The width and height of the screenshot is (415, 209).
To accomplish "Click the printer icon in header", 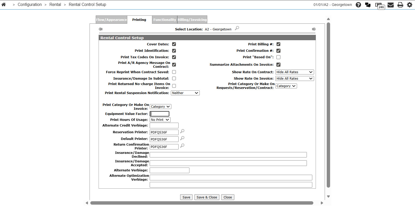I will point(400,5).
